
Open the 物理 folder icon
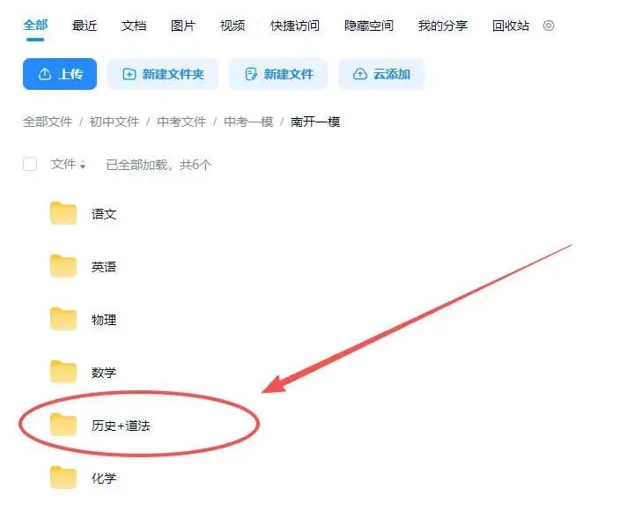tap(63, 319)
